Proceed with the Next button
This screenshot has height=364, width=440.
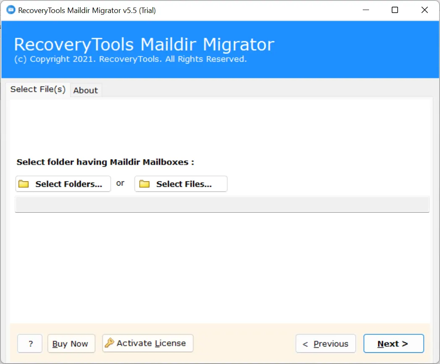coord(393,343)
